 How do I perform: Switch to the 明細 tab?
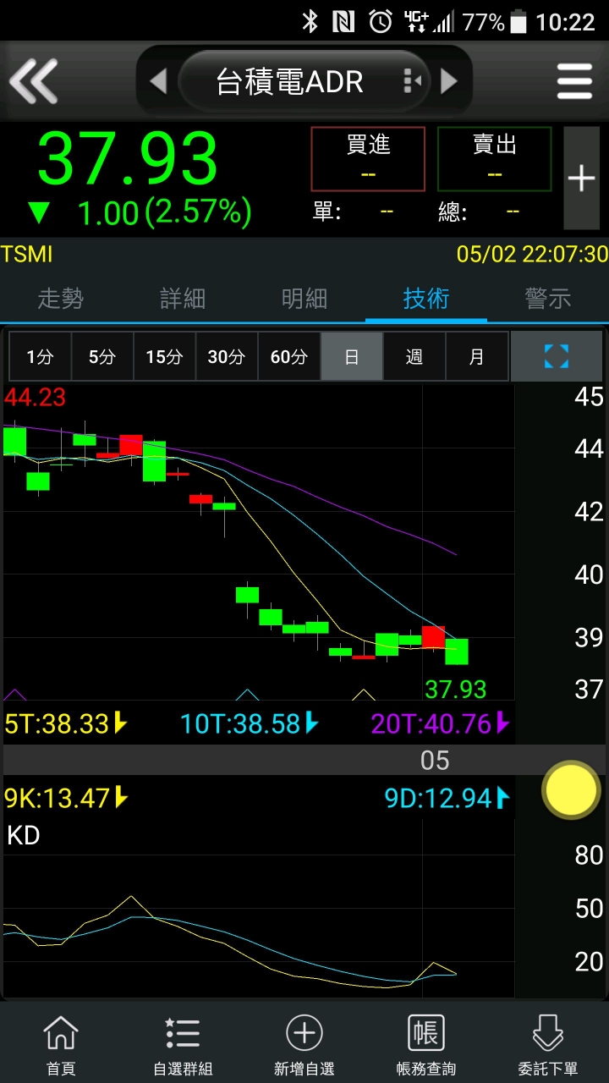304,298
